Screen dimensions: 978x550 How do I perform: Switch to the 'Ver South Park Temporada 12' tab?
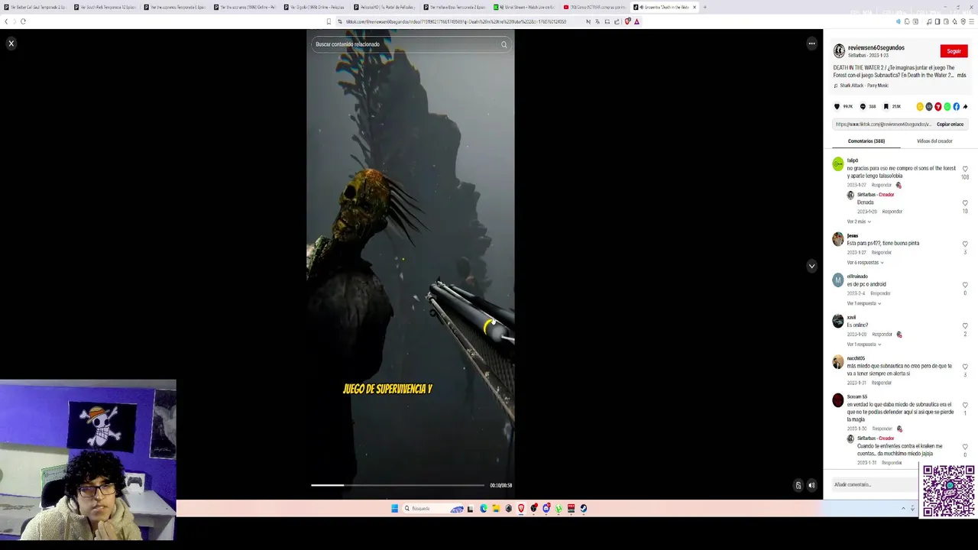(x=107, y=7)
